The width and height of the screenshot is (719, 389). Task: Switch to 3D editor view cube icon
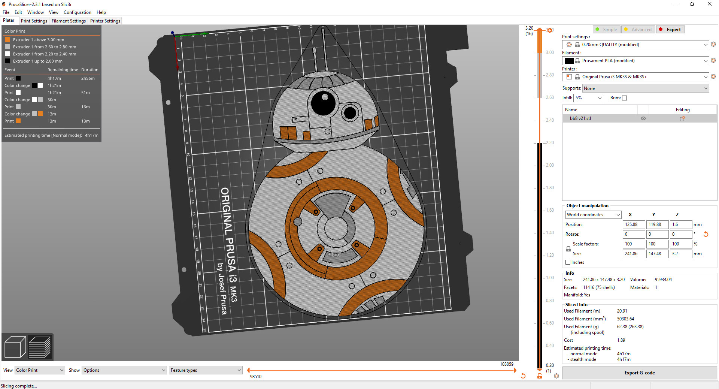tap(15, 347)
